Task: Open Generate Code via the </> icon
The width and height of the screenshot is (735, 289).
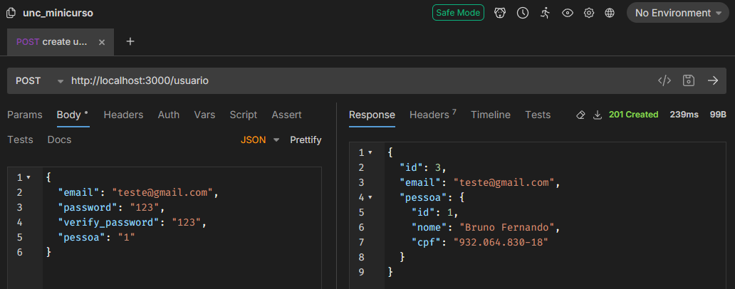Action: 664,81
